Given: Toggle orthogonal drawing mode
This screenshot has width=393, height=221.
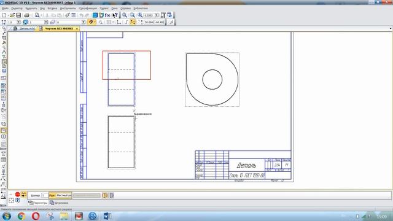Looking at the screenshot, I should [x=126, y=22].
